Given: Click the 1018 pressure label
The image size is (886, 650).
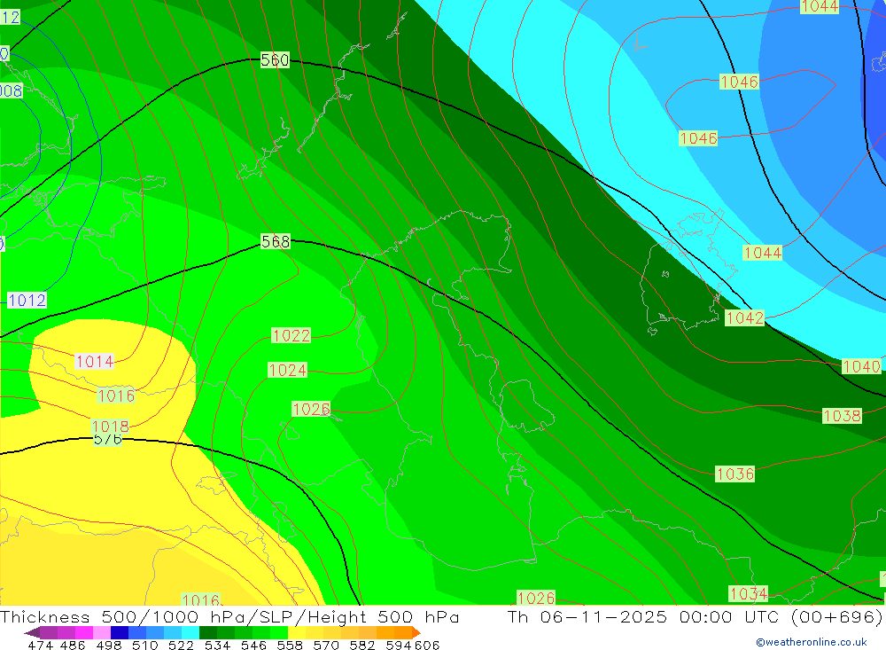Looking at the screenshot, I should [110, 426].
